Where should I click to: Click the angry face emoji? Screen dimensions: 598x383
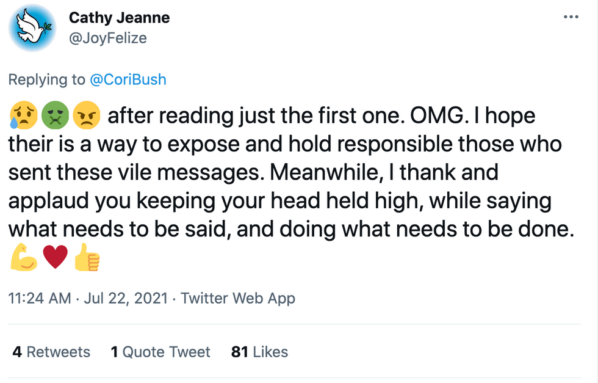click(x=86, y=116)
